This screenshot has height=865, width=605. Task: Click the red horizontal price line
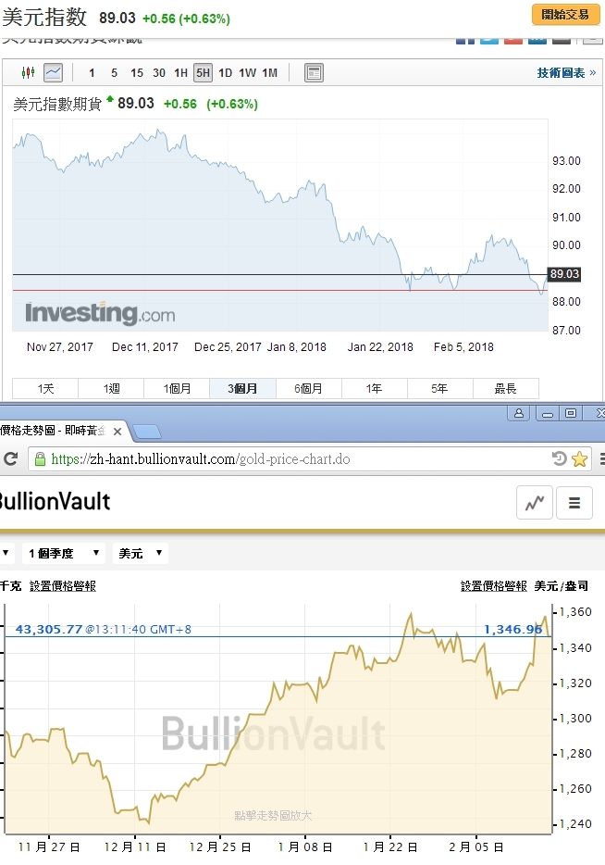coord(278,291)
